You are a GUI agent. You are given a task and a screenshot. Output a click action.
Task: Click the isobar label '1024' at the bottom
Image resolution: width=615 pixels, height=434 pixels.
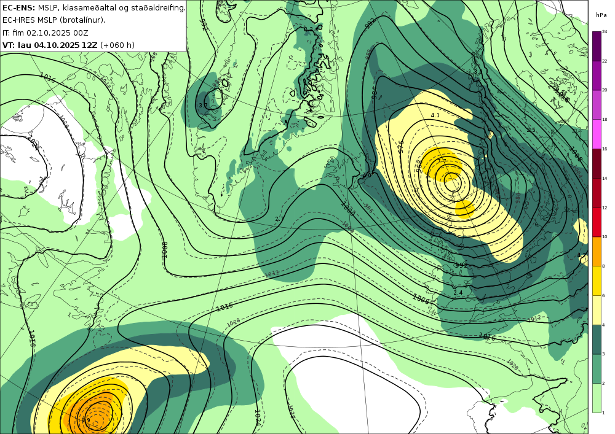pos(258,419)
